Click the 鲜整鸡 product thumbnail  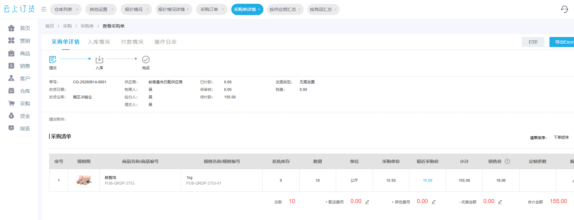pos(84,180)
